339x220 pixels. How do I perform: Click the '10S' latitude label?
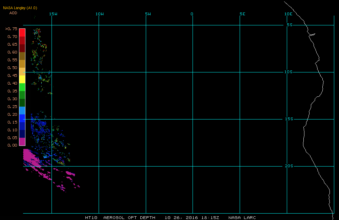pos(288,72)
